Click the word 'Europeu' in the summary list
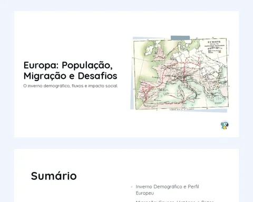Viewport: 253px width, 202px height. [145, 193]
